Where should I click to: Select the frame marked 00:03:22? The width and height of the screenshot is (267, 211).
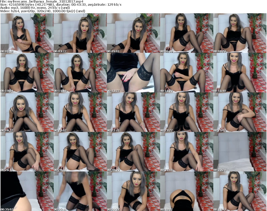[80, 33]
